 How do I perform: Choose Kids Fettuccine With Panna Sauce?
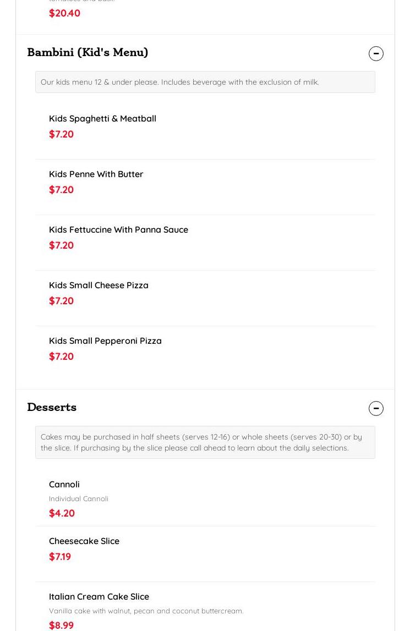118,229
